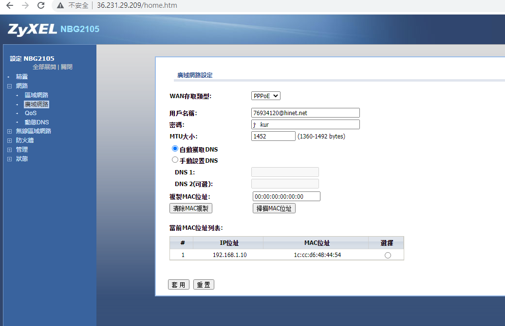Screen dimensions: 505x326
Task: Click the MAC位址 column header
Action: [317, 243]
